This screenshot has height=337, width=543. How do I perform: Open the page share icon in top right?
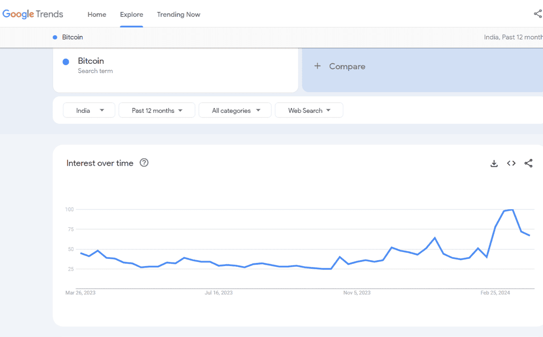pyautogui.click(x=537, y=14)
